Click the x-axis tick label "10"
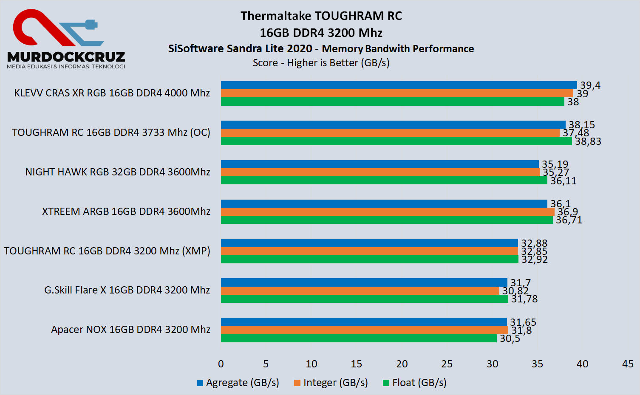This screenshot has width=640, height=395. coord(312,364)
